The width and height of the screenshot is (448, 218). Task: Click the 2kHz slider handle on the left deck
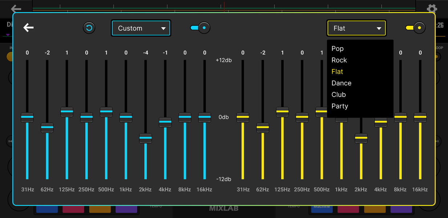(x=145, y=138)
